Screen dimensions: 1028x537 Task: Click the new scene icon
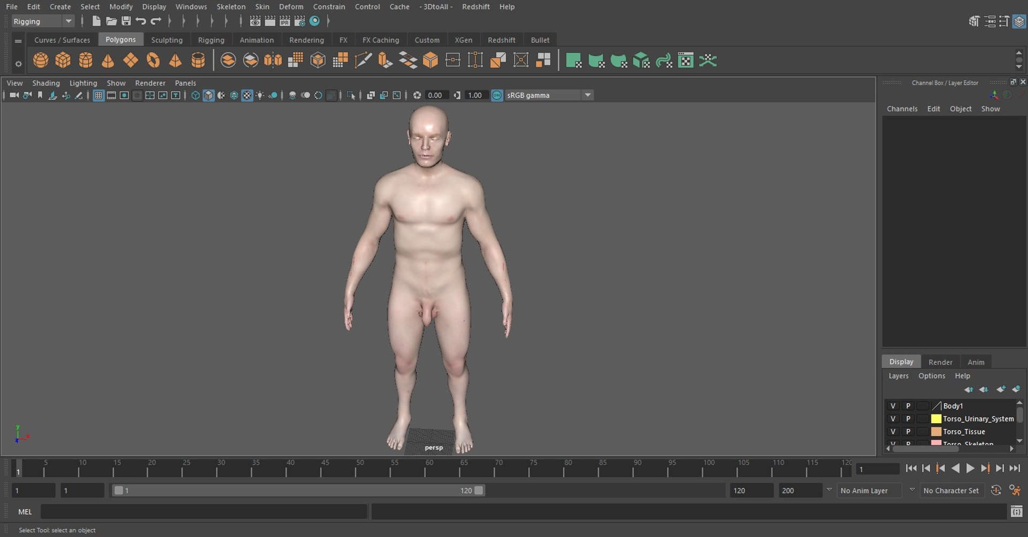(96, 21)
